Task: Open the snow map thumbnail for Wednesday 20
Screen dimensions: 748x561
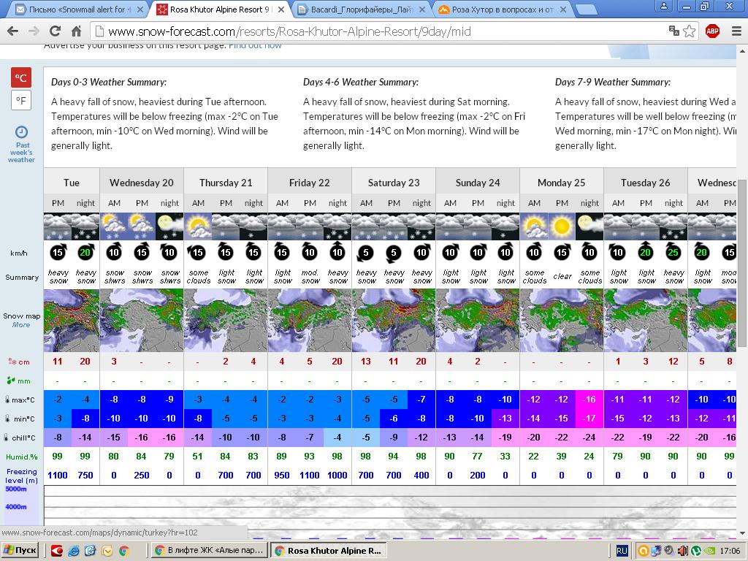Action: pyautogui.click(x=142, y=320)
